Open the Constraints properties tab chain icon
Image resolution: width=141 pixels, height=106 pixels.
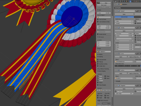coord(128,1)
